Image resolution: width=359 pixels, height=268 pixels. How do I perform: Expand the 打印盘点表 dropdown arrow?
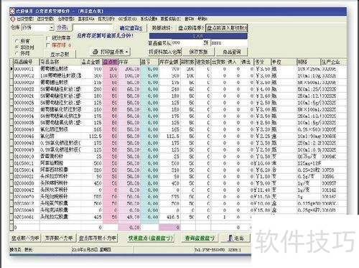click(127, 52)
